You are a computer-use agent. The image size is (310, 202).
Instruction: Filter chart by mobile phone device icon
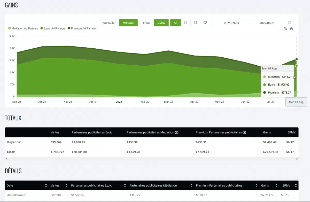pyautogui.click(x=185, y=23)
